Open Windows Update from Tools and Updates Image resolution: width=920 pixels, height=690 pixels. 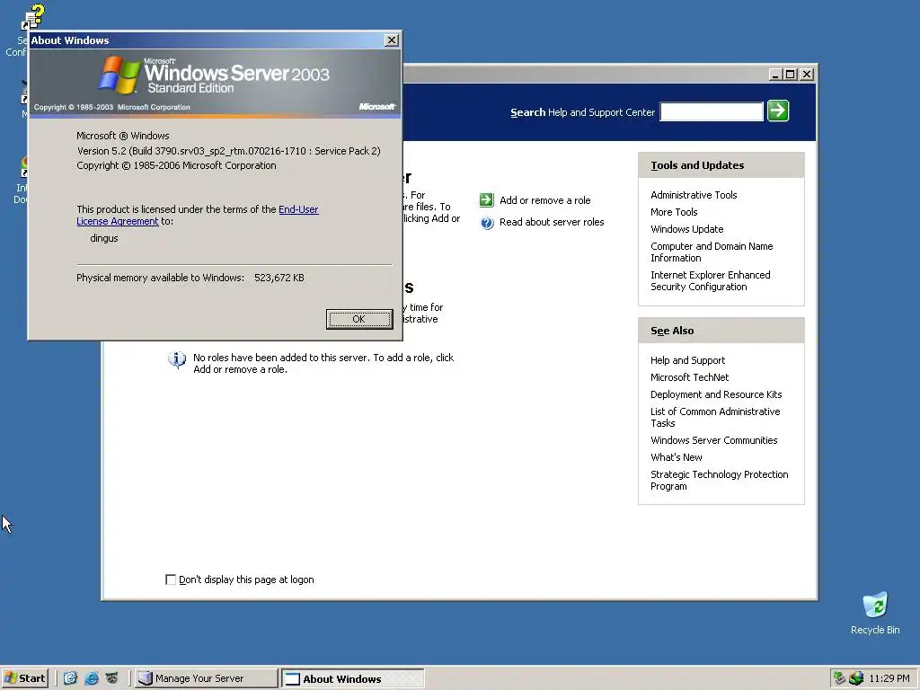click(x=686, y=229)
